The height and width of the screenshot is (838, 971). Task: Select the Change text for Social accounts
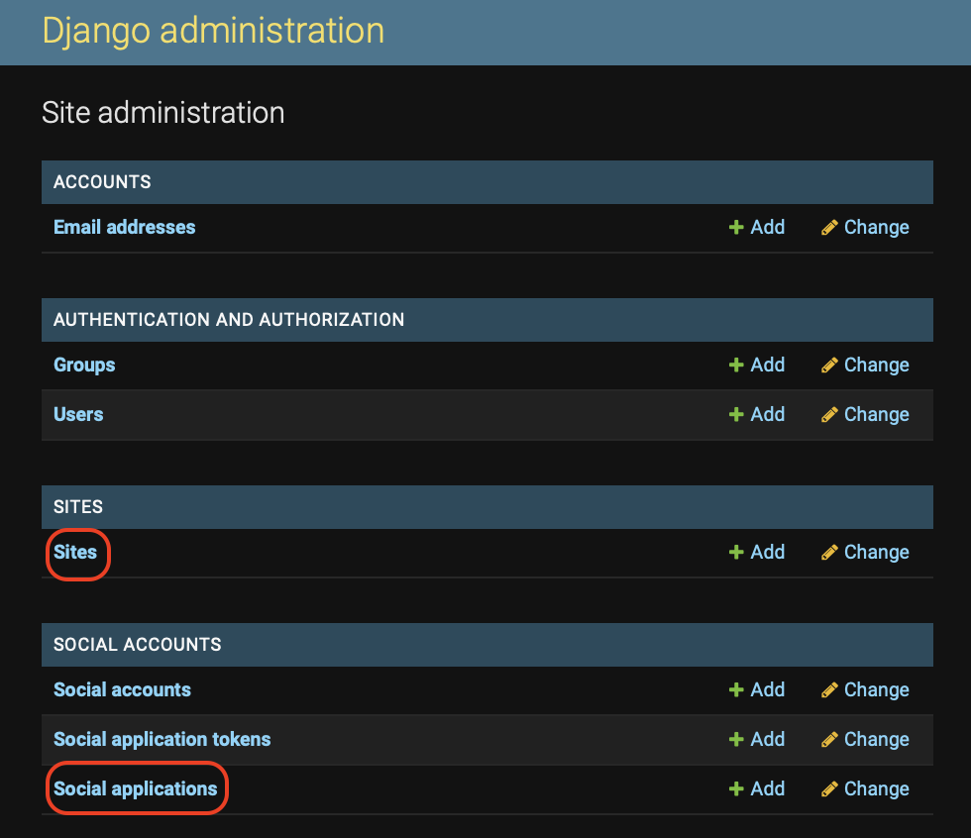[x=876, y=689]
